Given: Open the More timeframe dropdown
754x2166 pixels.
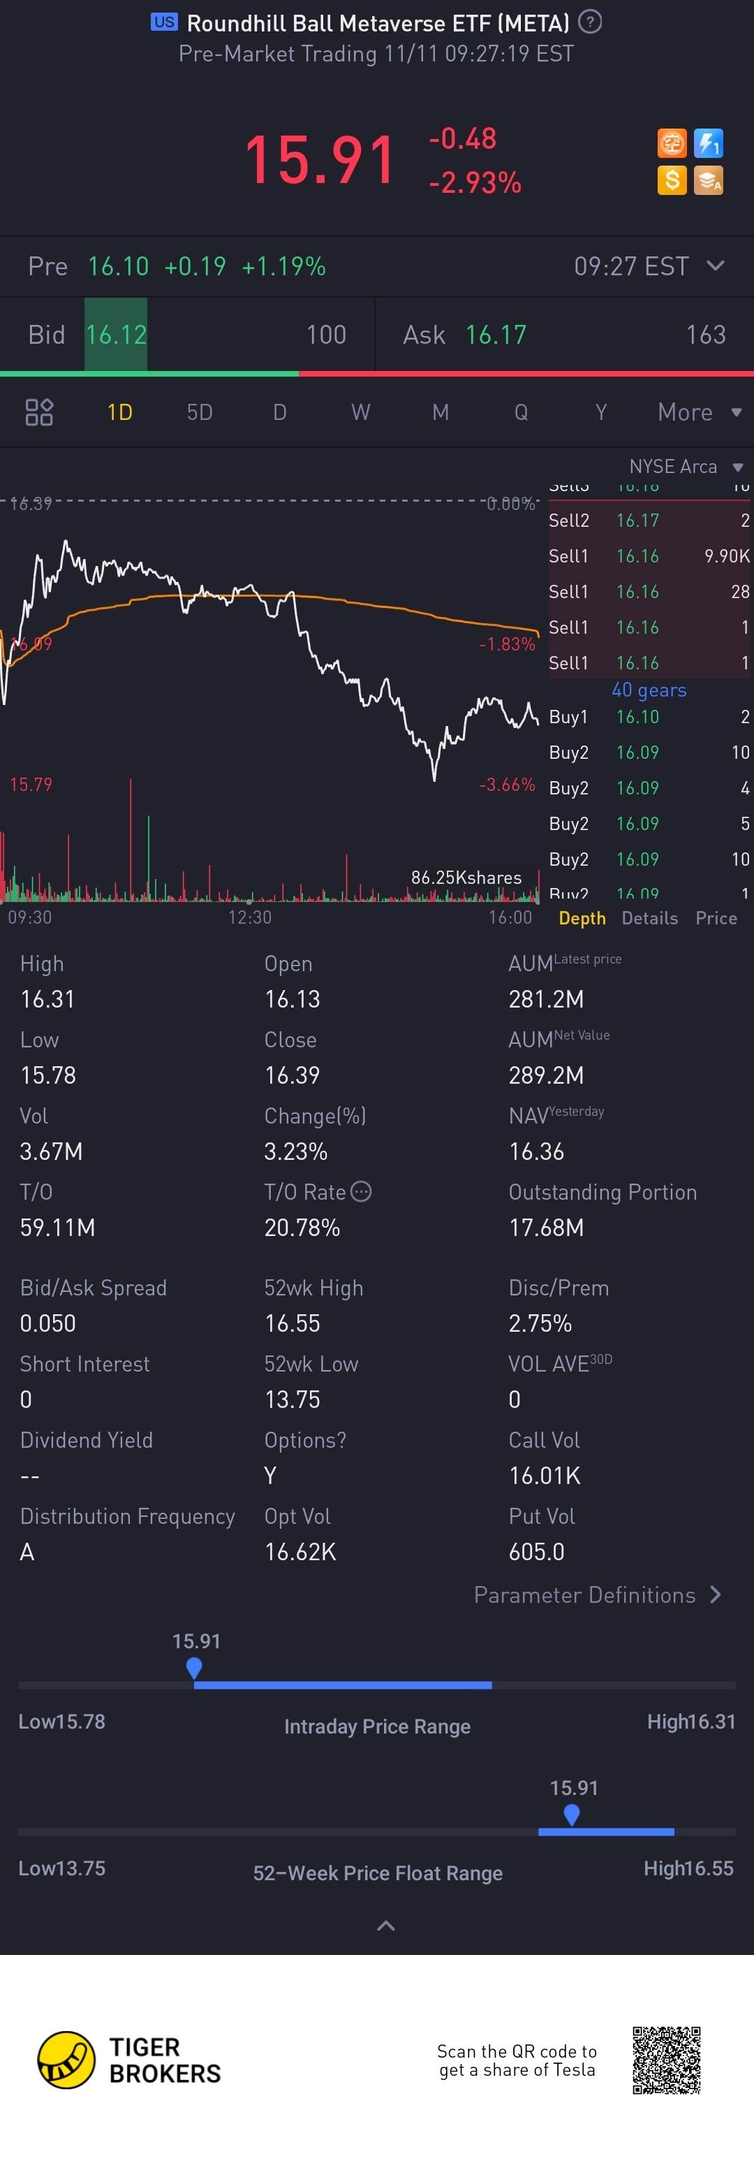Looking at the screenshot, I should click(x=700, y=412).
